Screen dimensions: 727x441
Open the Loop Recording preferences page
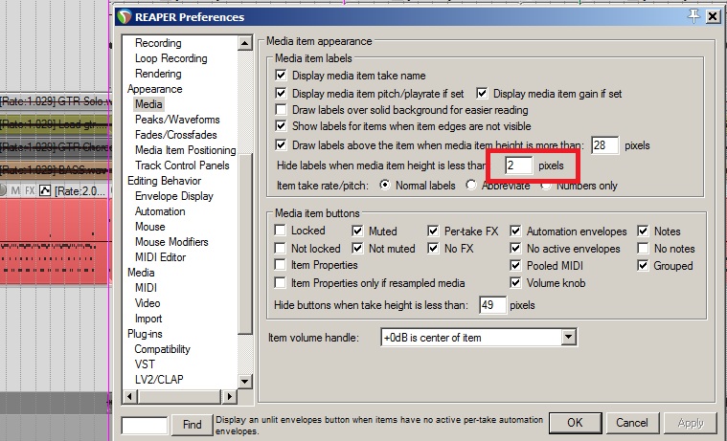[171, 58]
